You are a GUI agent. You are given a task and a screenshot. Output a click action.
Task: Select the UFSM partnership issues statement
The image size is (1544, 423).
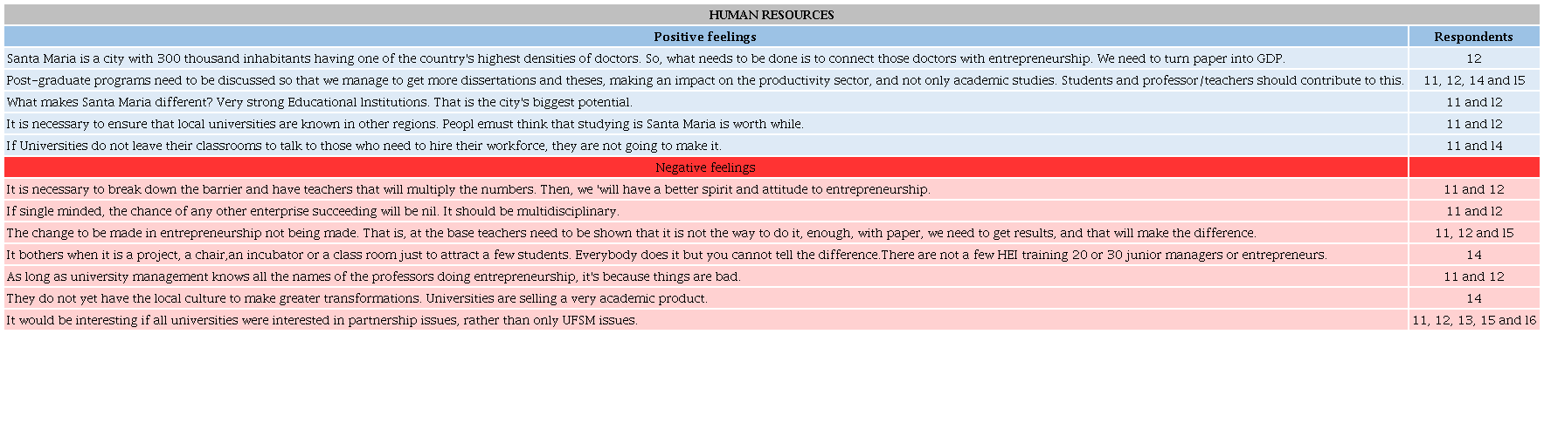pyautogui.click(x=322, y=320)
